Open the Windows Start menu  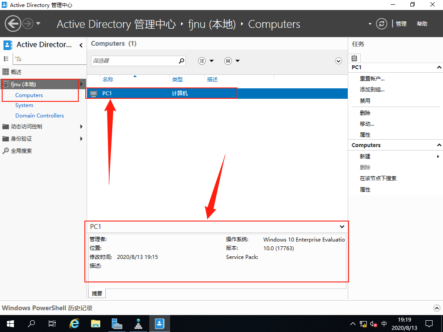[x=10, y=324]
